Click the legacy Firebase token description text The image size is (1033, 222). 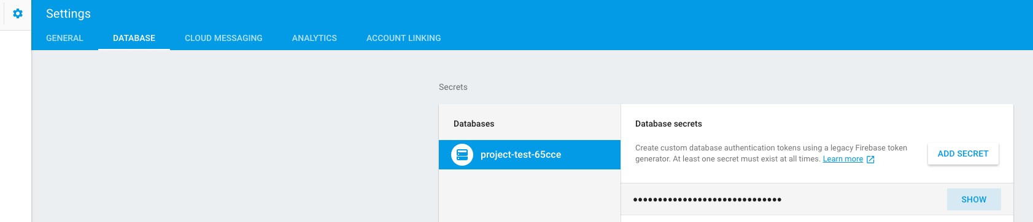[x=771, y=154]
